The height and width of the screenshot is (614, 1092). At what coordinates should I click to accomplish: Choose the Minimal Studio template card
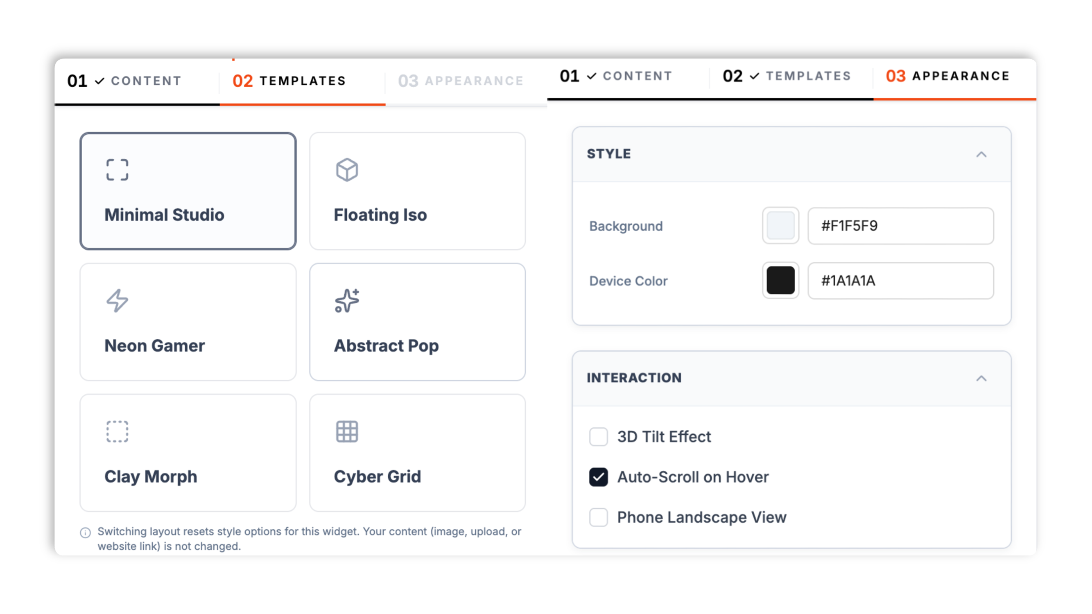[x=188, y=191]
